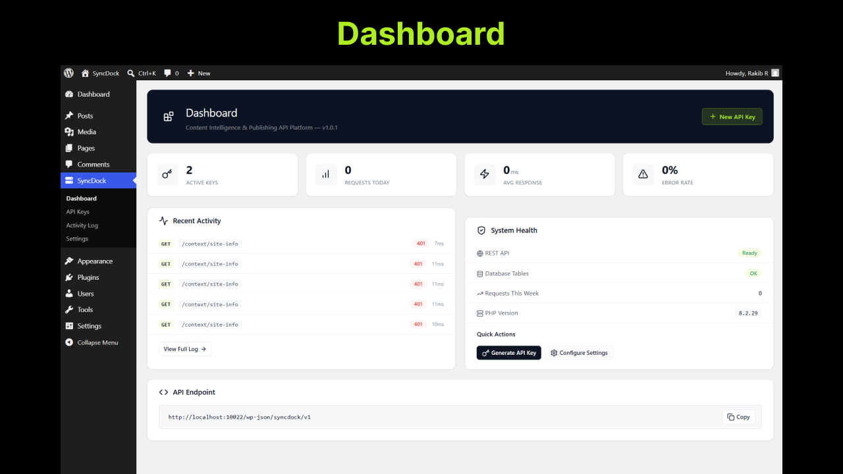Image resolution: width=843 pixels, height=474 pixels.
Task: Click Generate API Key button
Action: point(508,353)
